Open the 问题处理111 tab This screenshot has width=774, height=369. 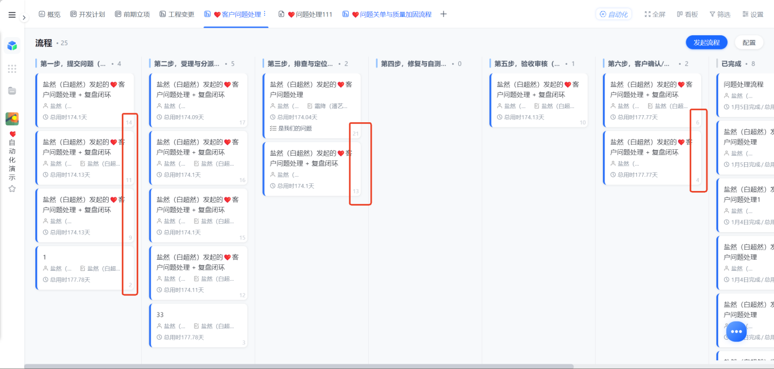tap(305, 14)
